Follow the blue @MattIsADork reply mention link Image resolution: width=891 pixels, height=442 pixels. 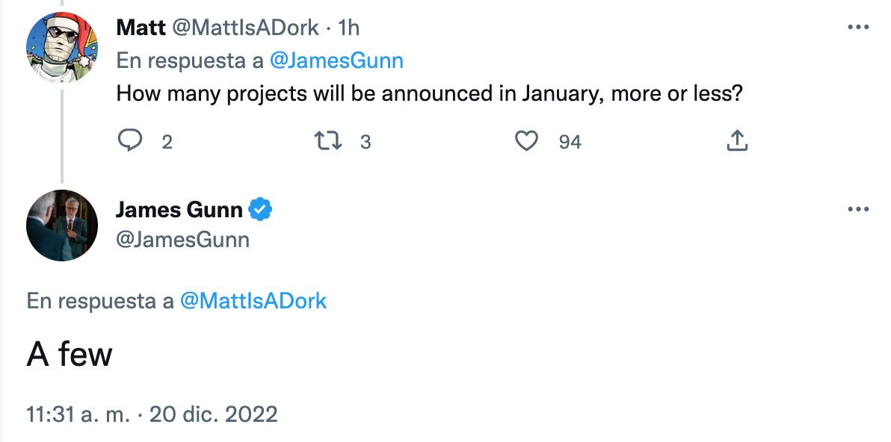[253, 301]
